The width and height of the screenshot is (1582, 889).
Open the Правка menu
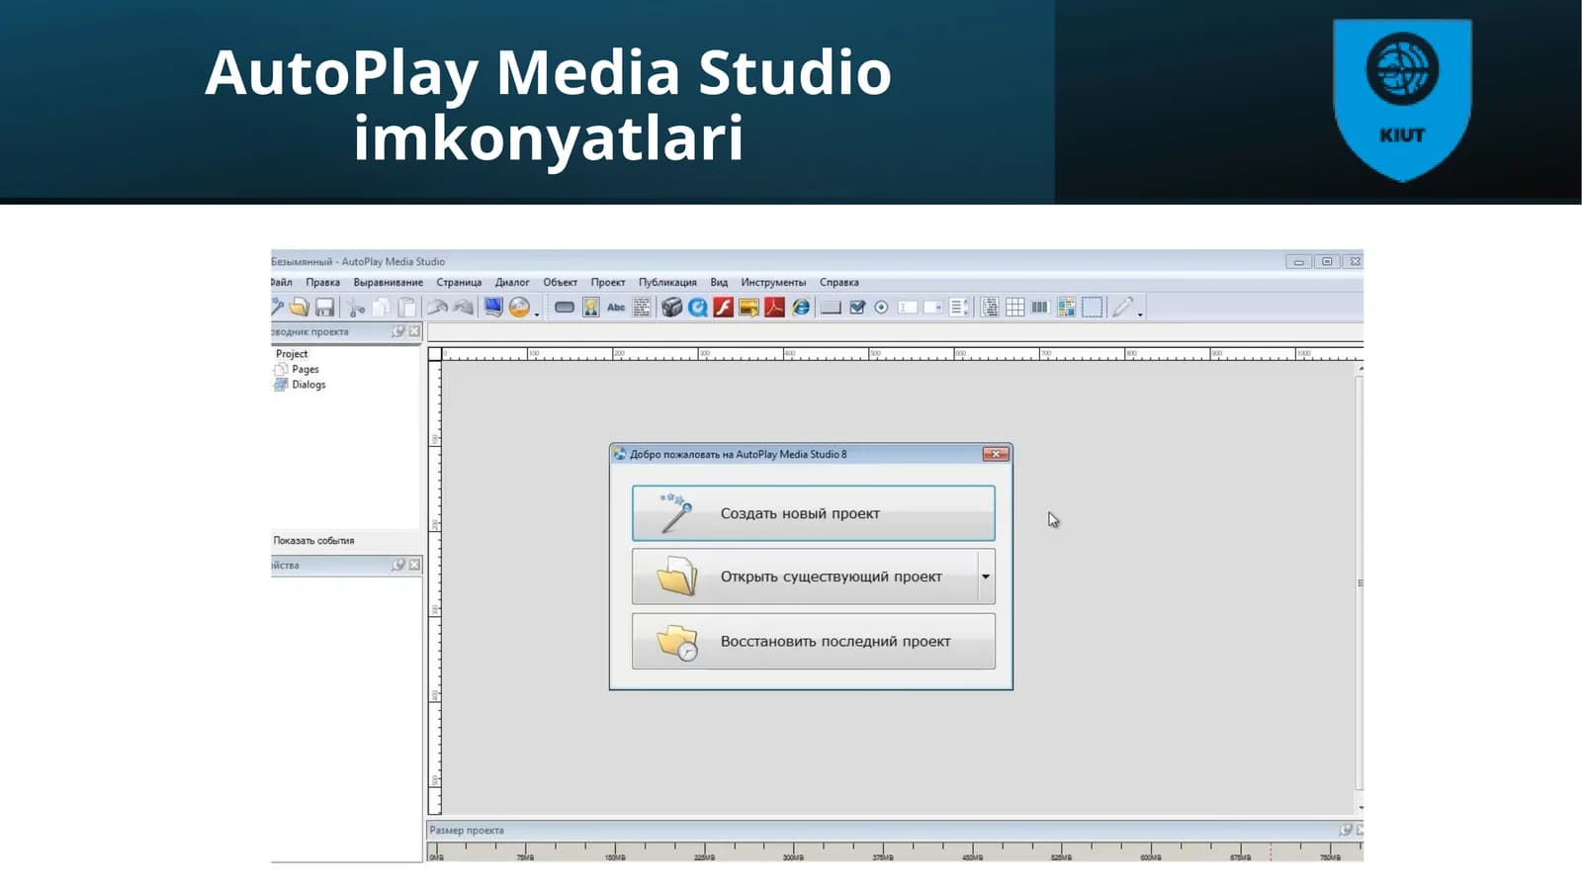(x=323, y=282)
